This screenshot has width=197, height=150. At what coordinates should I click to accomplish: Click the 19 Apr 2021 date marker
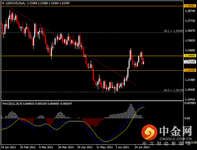[x=85, y=147]
